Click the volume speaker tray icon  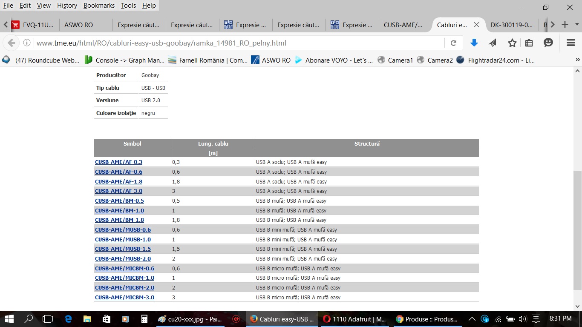522,318
